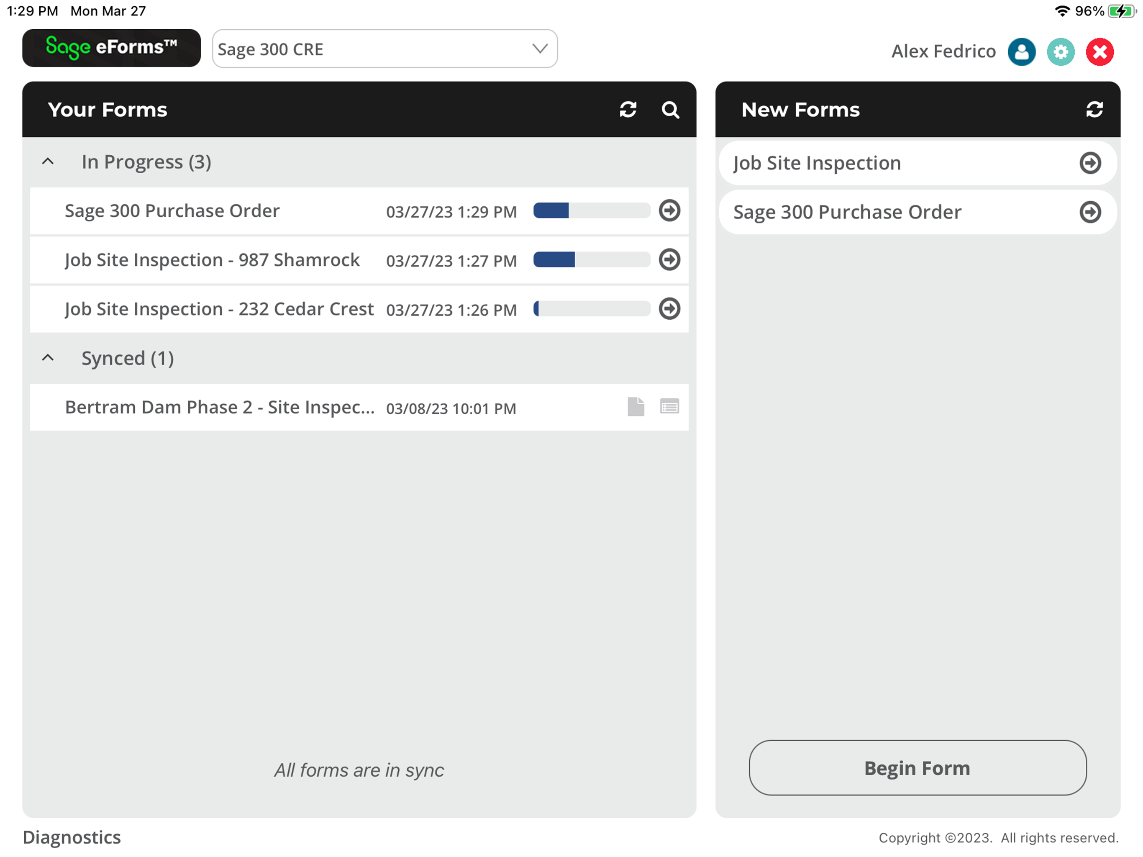
Task: Click 232 Cedar Crest progress bar
Action: [x=592, y=308]
